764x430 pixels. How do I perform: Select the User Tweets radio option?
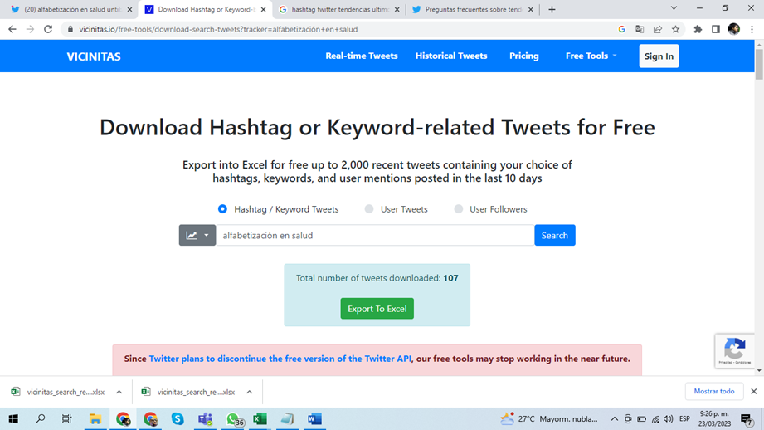(x=369, y=209)
